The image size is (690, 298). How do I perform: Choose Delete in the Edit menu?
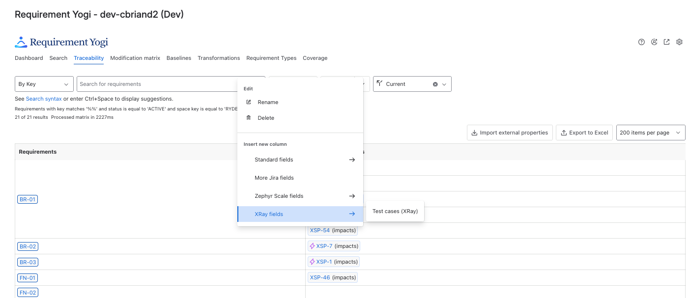300,118
